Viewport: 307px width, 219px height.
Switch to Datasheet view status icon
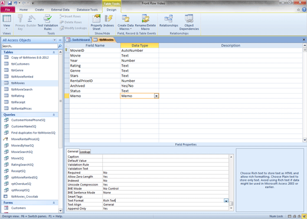point(289,216)
